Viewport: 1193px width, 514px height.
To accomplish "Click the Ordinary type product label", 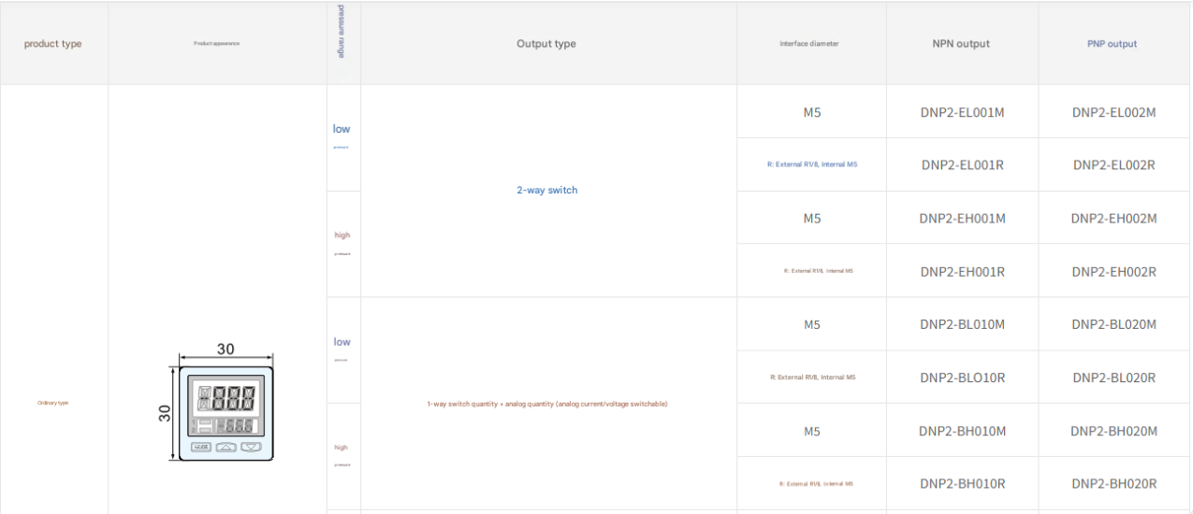I will pyautogui.click(x=53, y=403).
